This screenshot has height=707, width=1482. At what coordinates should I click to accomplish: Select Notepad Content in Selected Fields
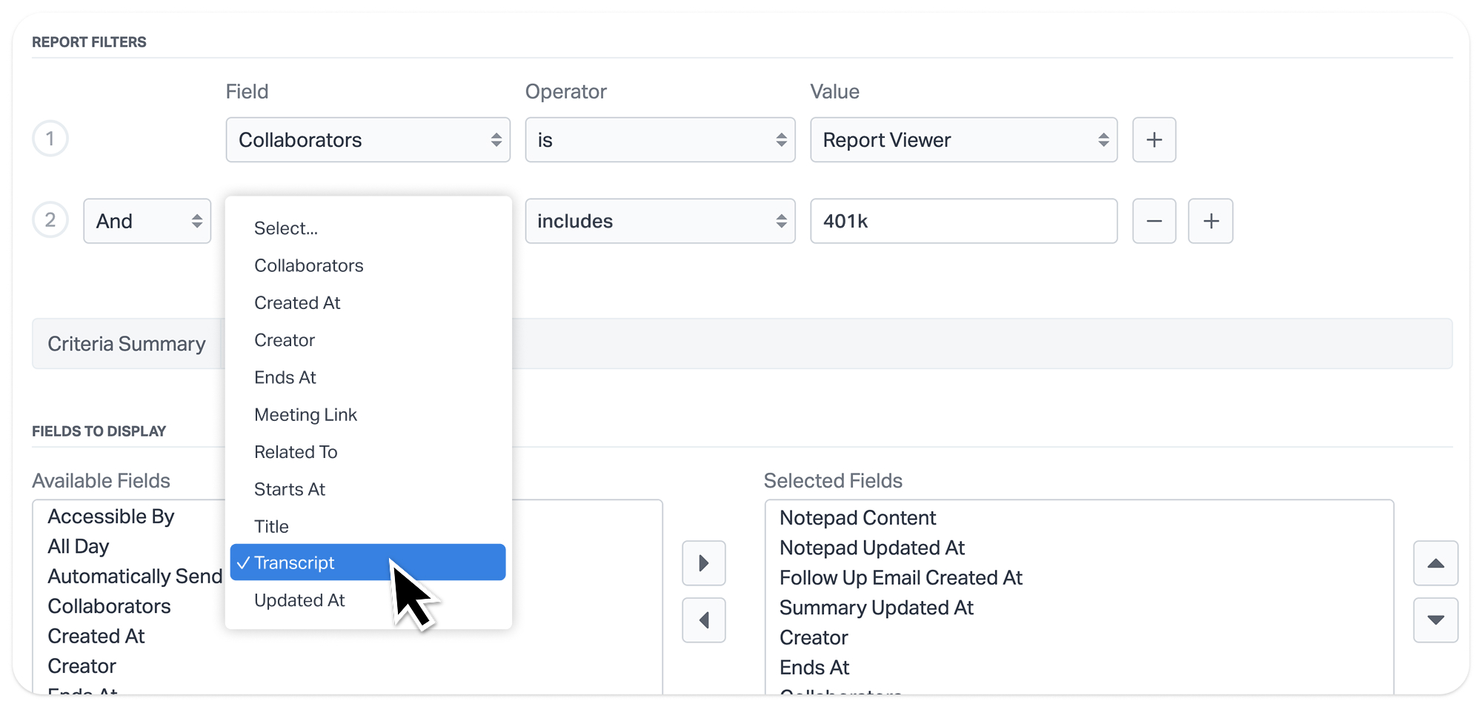857,518
